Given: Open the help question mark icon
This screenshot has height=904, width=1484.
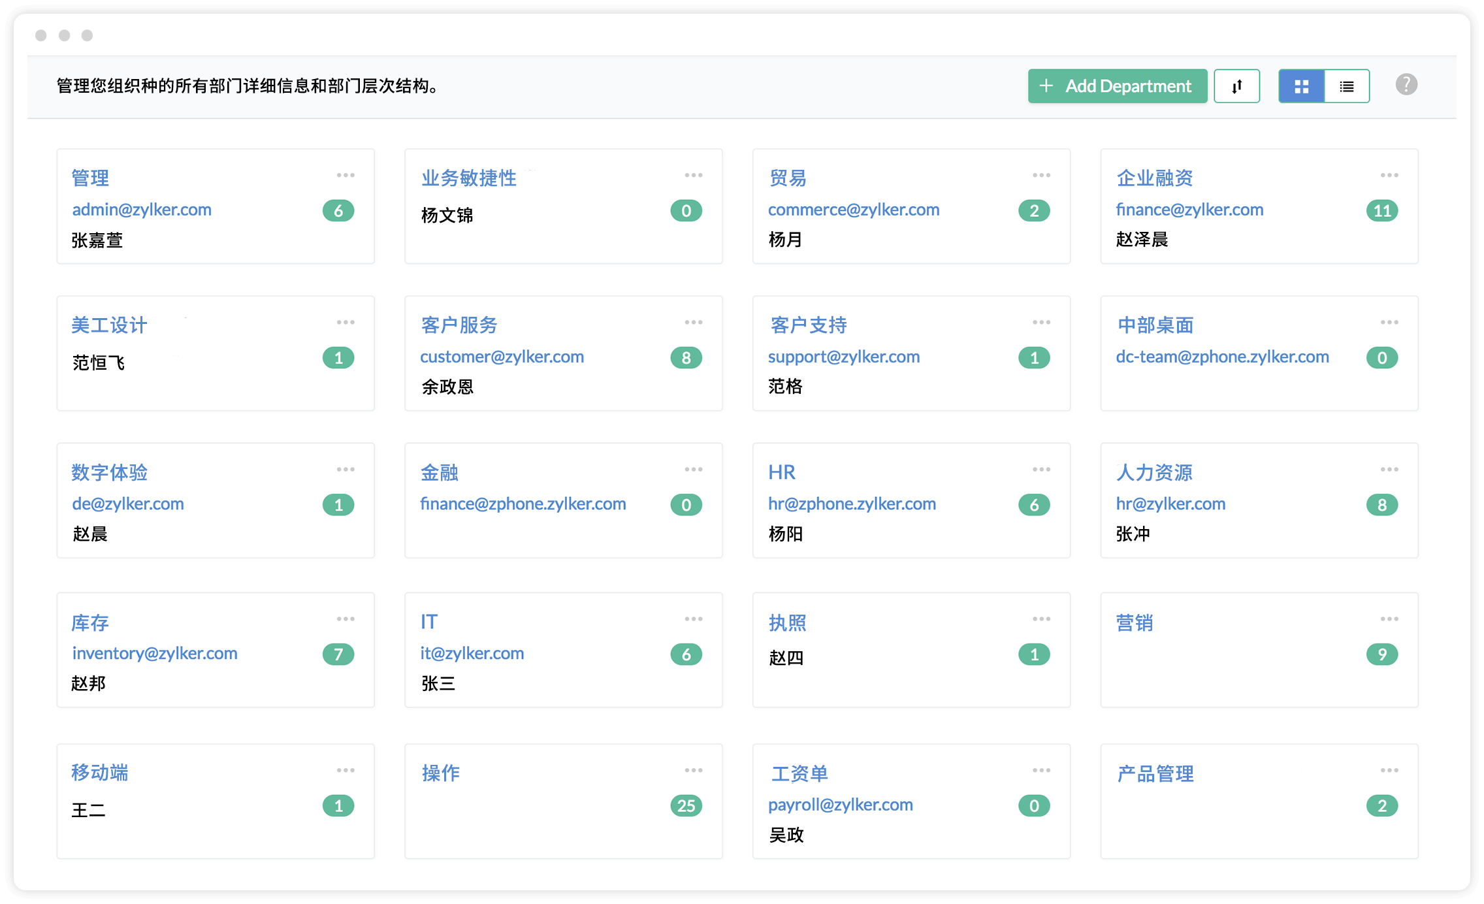Looking at the screenshot, I should pos(1406,85).
